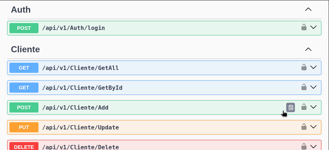Copy the Cliente/Add path to clipboard
The height and width of the screenshot is (150, 329).
click(291, 107)
